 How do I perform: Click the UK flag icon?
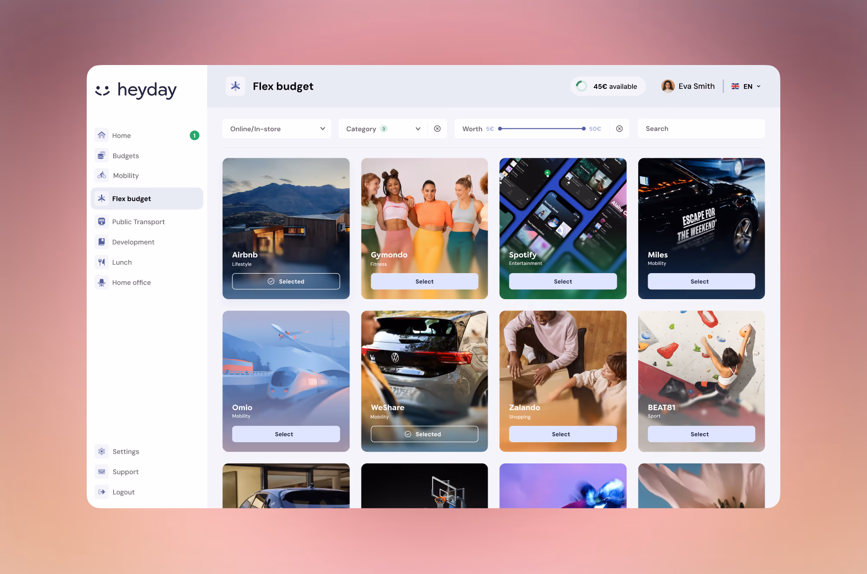[735, 86]
